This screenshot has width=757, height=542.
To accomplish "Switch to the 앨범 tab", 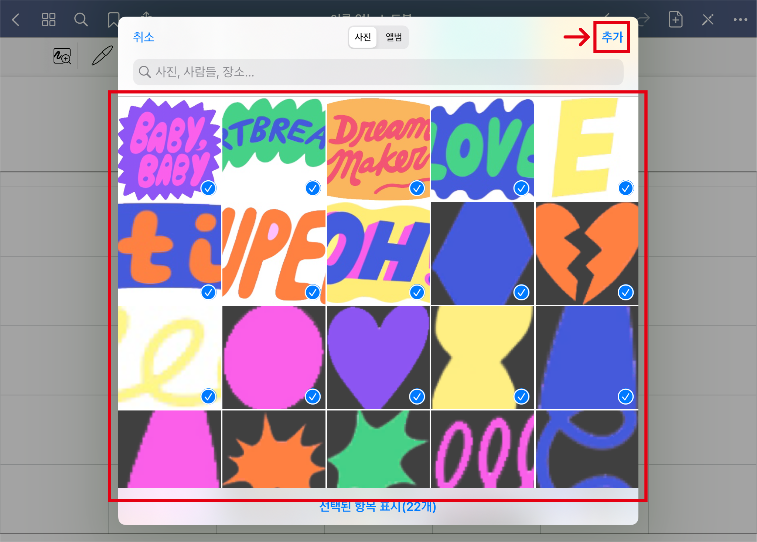I will 393,37.
